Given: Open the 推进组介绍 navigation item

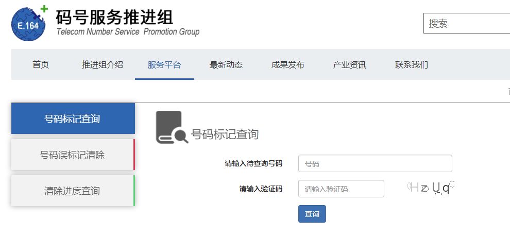Looking at the screenshot, I should (103, 65).
